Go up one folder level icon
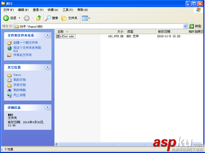Image resolution: width=205 pixels, height=153 pixels. [39, 18]
